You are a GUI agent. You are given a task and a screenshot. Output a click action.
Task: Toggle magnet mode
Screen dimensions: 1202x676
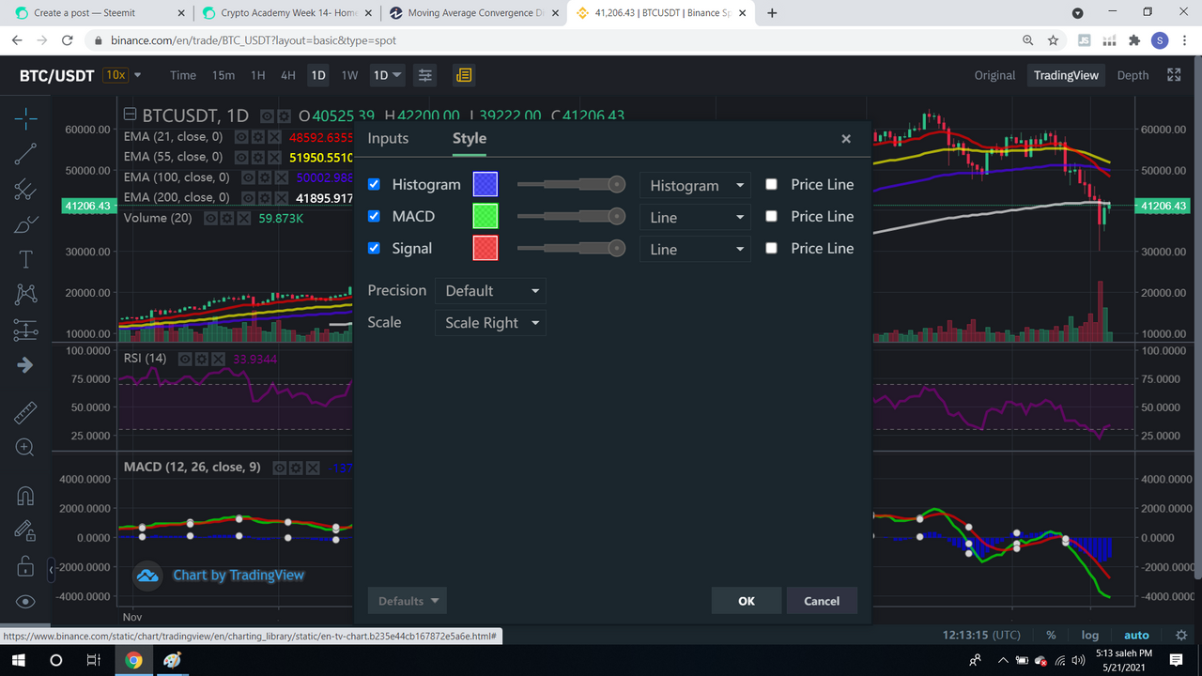point(25,496)
